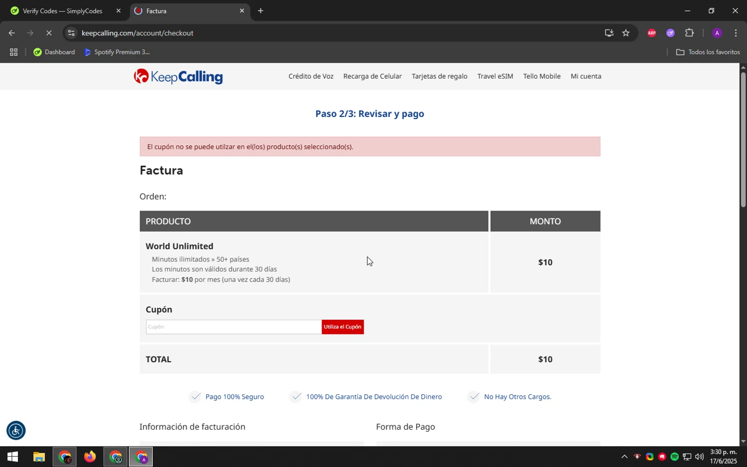The image size is (747, 467).
Task: Go back to the previous page
Action: (x=11, y=33)
